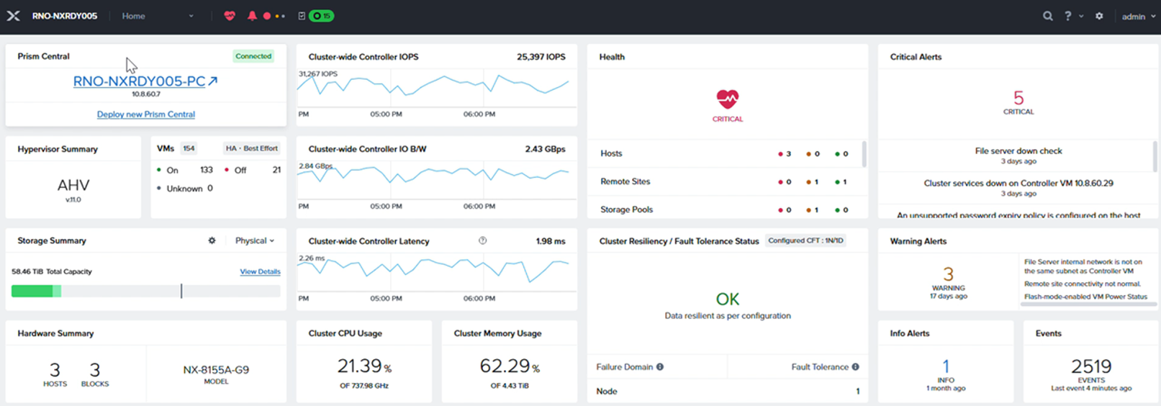Click the Remote Sites row label

point(625,181)
